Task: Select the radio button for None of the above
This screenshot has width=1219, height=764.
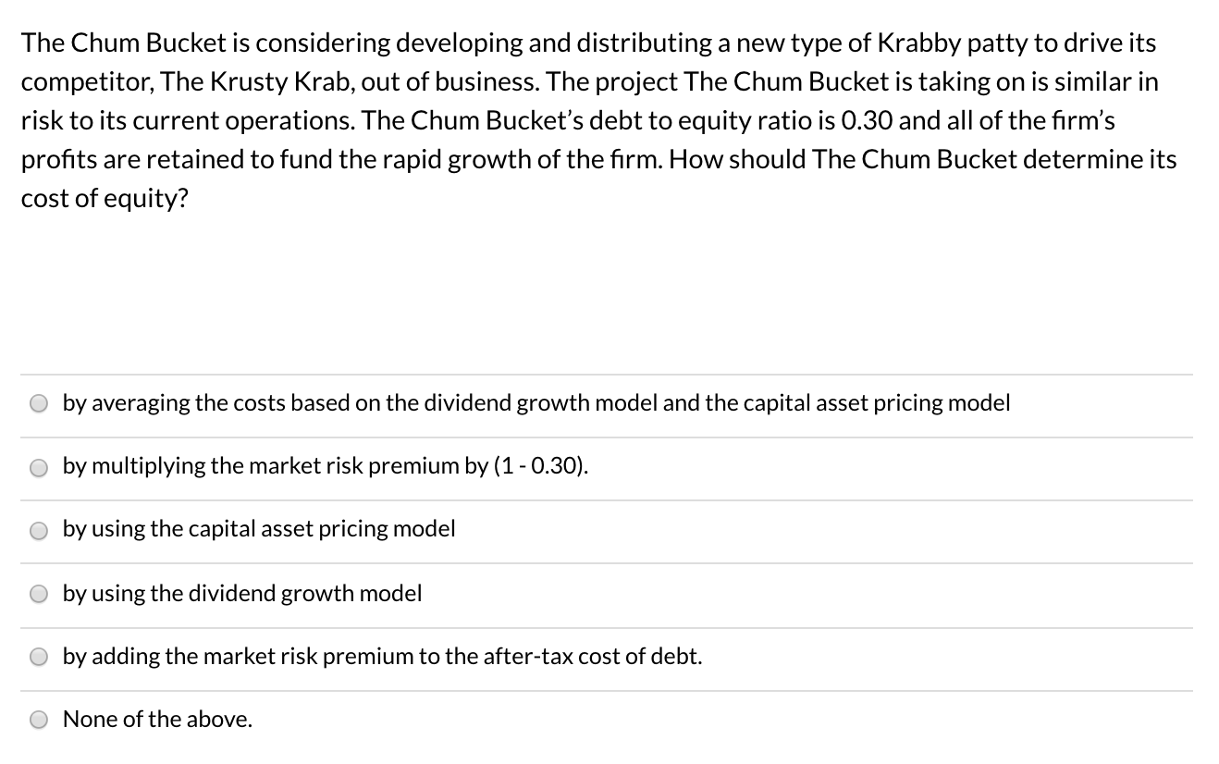Action: pos(39,720)
